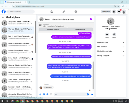Click the Search Facebook input field

coord(21,12)
